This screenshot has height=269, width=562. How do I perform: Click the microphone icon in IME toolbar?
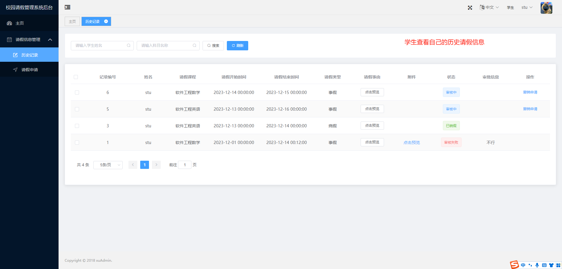537,265
